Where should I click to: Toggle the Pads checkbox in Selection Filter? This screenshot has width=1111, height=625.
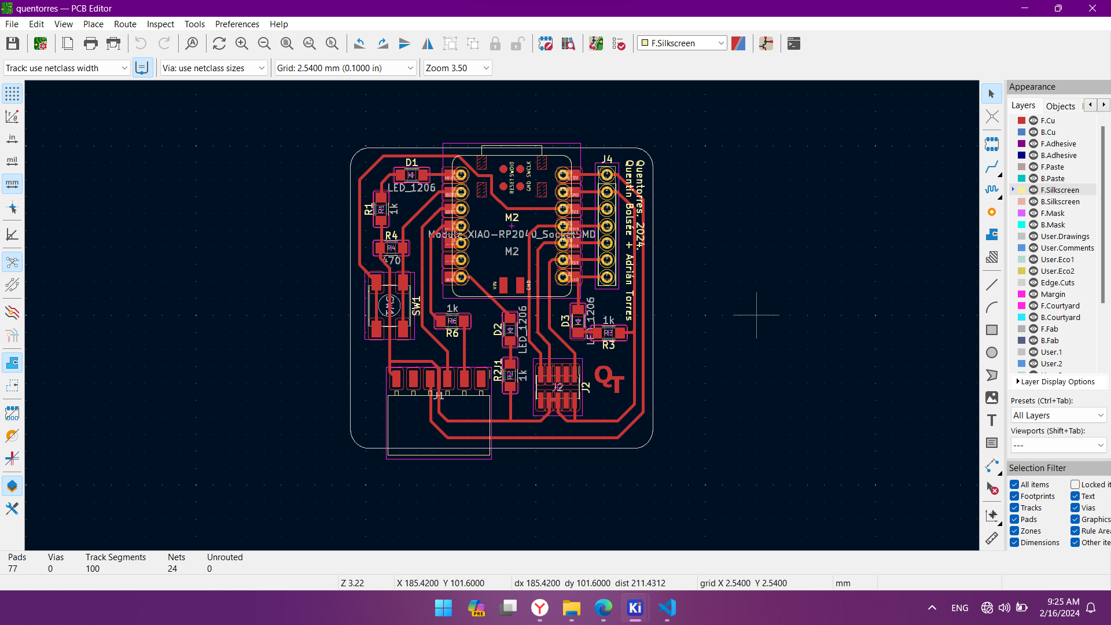pos(1015,519)
